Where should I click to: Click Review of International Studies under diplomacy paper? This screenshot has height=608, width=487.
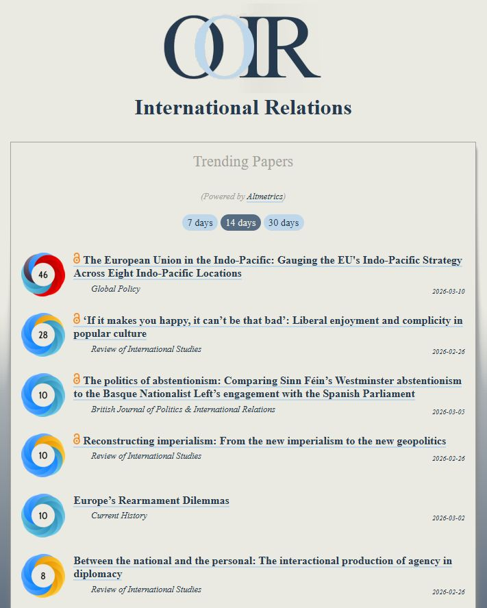click(x=147, y=589)
